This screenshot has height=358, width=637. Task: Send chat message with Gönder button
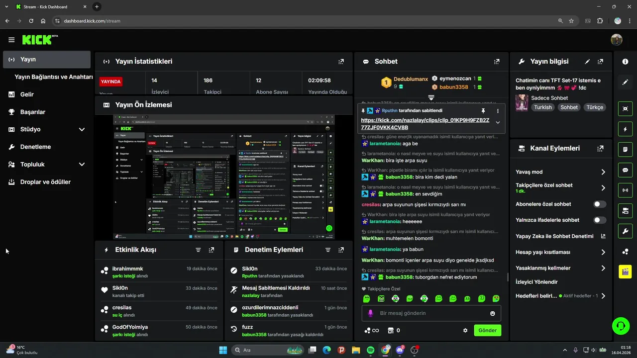pyautogui.click(x=487, y=330)
